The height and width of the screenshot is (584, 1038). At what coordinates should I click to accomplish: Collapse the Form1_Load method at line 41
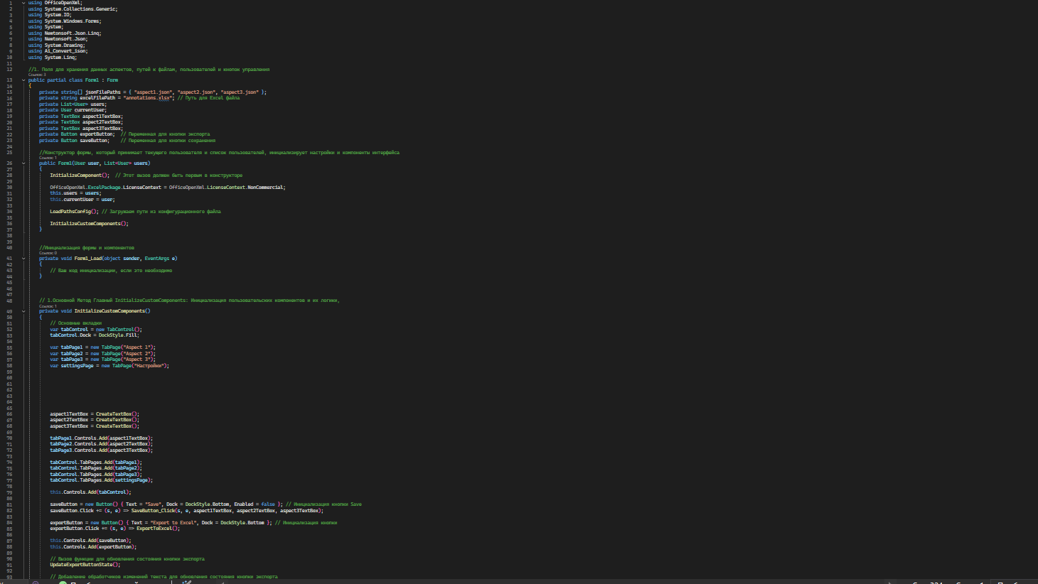[x=23, y=259]
